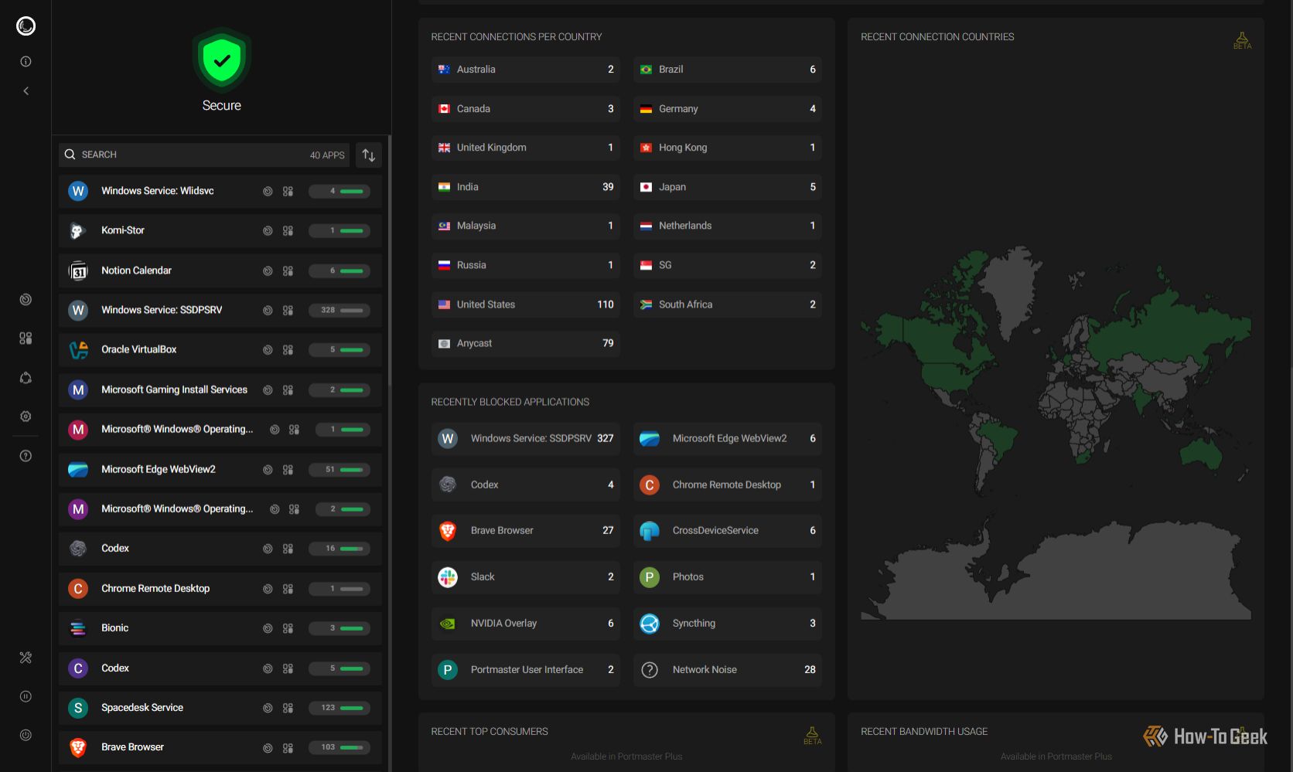
Task: Open Photos blocked application entry
Action: (x=728, y=577)
